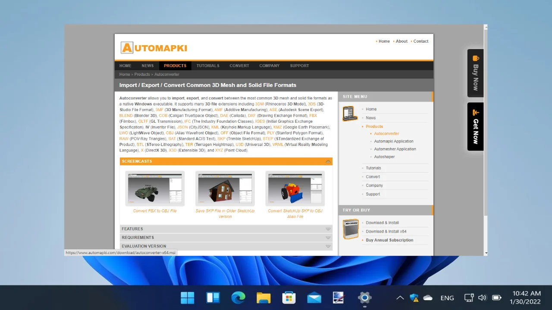Click the Get Now side tab
Image resolution: width=552 pixels, height=310 pixels.
click(x=475, y=127)
